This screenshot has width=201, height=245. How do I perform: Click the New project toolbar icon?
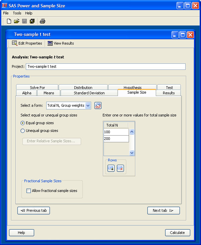(x=9, y=21)
